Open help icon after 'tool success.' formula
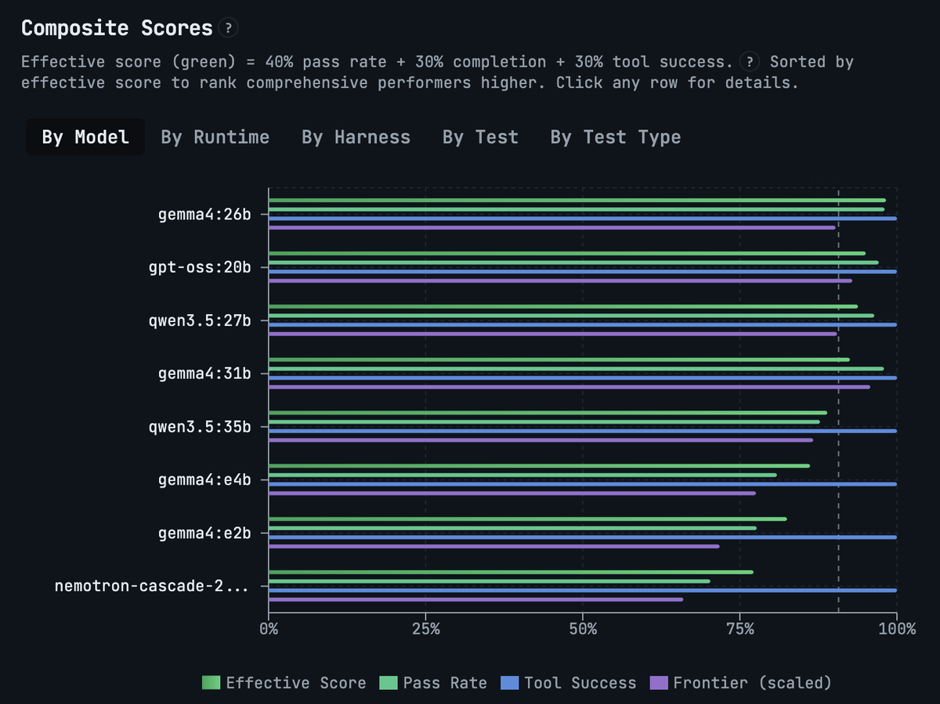Screen dimensions: 940x704 pos(750,61)
